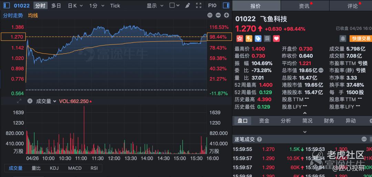Switch to the 资讯 news tab
The height and width of the screenshot is (177, 372).
[x=305, y=6]
